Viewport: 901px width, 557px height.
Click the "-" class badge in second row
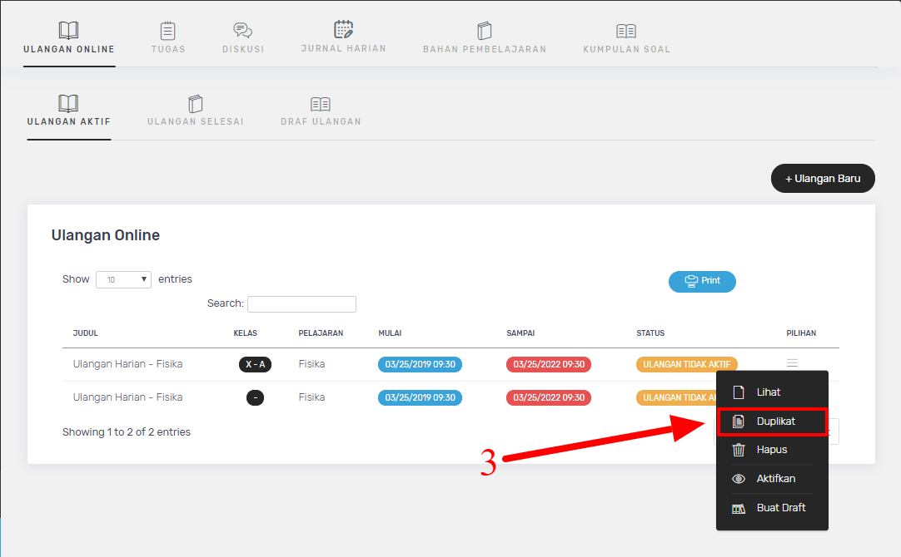click(255, 397)
